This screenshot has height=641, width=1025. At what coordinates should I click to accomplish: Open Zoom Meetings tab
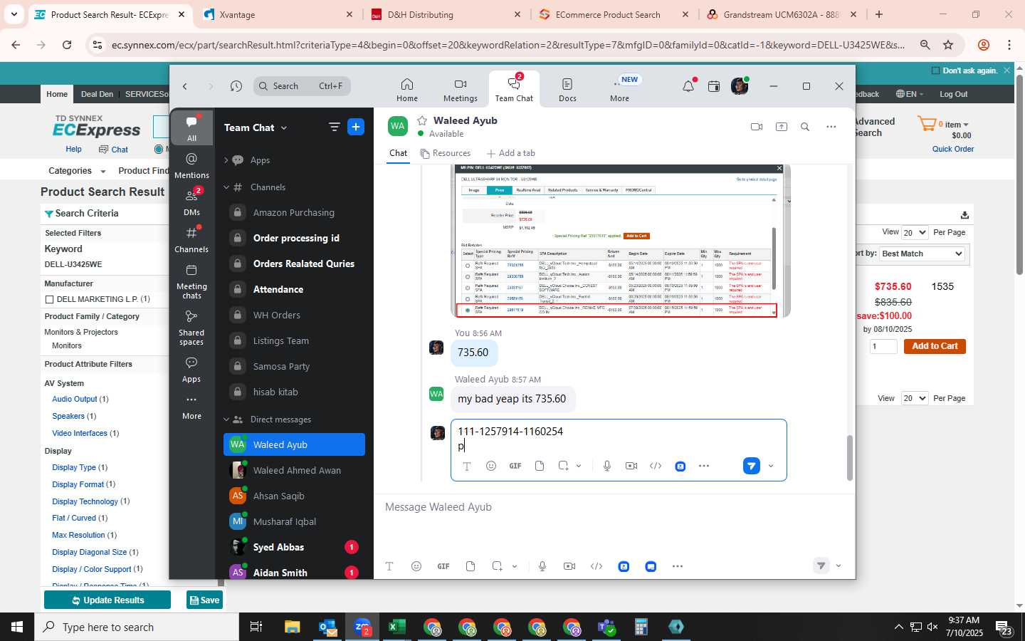tap(461, 90)
